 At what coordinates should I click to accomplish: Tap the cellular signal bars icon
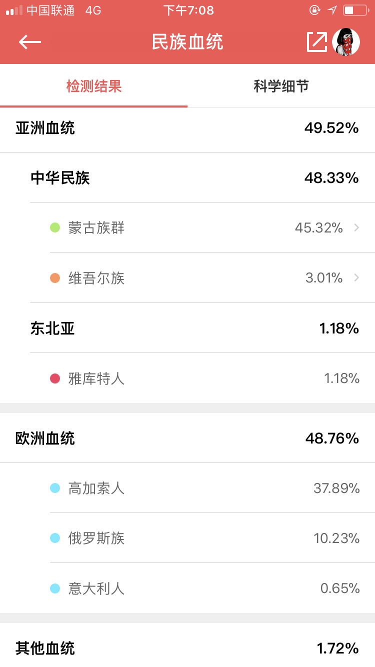point(14,10)
